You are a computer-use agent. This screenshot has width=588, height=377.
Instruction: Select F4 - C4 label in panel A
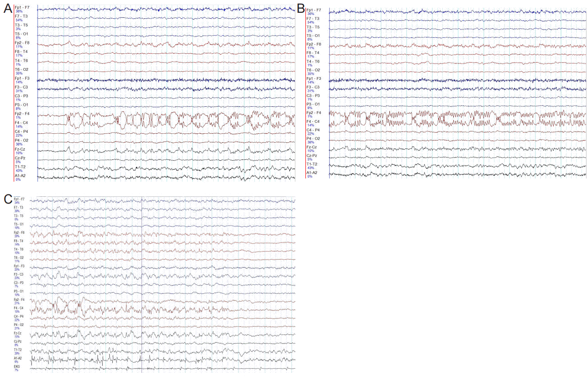21,123
